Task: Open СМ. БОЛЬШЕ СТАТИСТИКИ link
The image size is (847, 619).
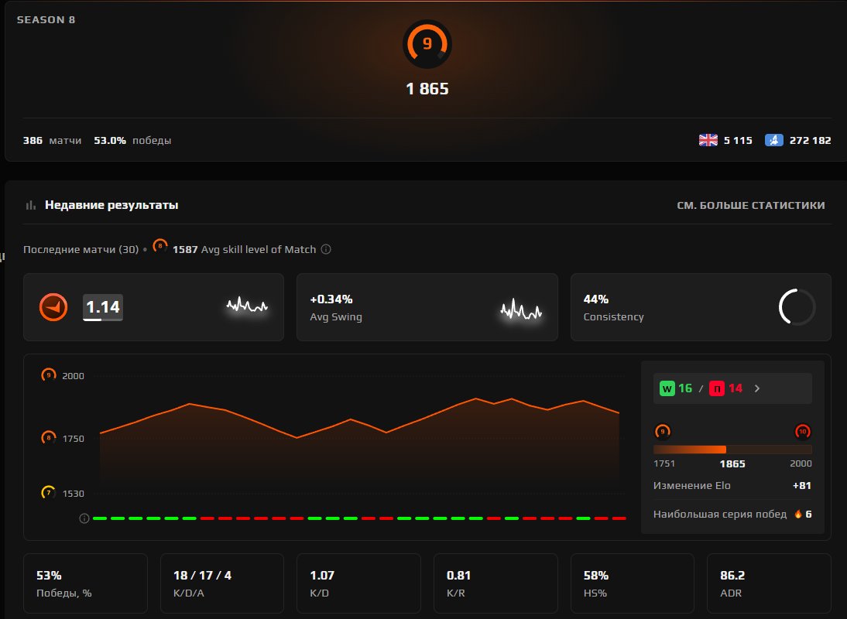Action: (x=751, y=206)
